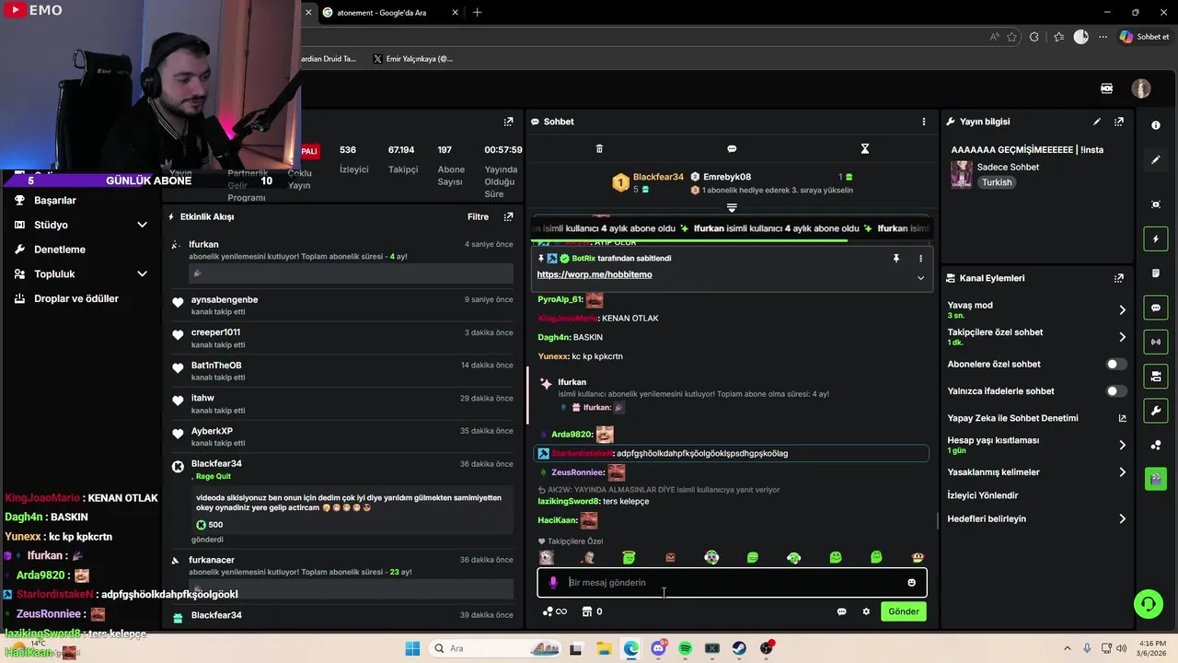Click the Sohbet et Copilot button
The image size is (1178, 663).
[1143, 37]
